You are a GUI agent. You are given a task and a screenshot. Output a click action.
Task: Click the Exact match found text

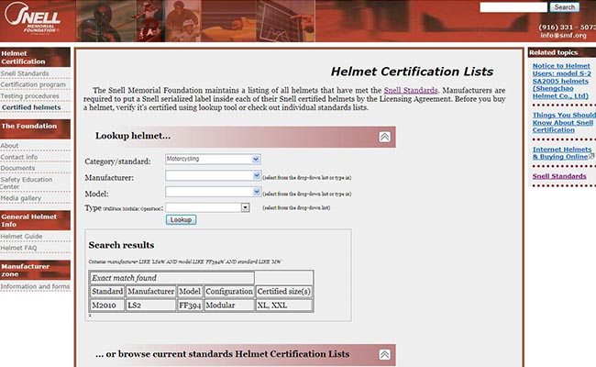125,278
